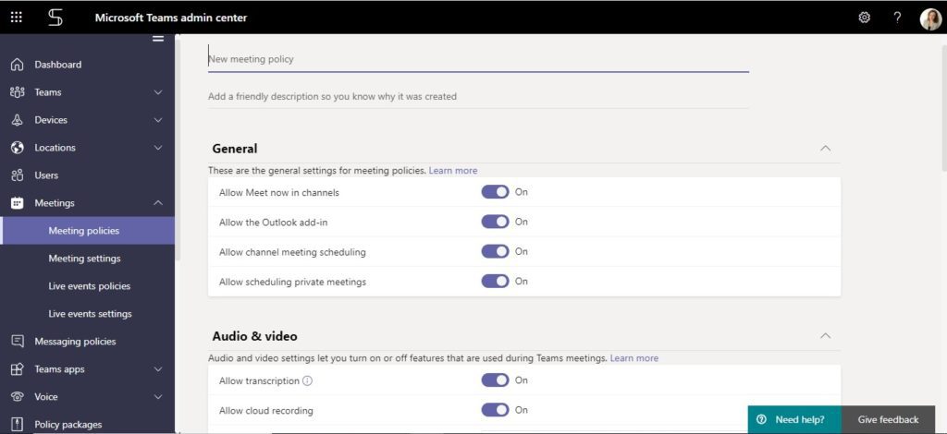This screenshot has height=434, width=947.
Task: Click Learn more link under Audio & video
Action: [634, 358]
